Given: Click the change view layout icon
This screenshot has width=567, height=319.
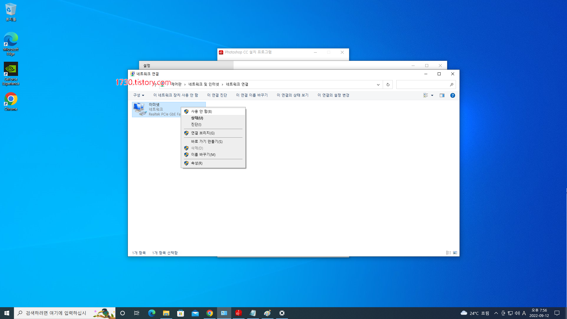Looking at the screenshot, I should pyautogui.click(x=426, y=95).
